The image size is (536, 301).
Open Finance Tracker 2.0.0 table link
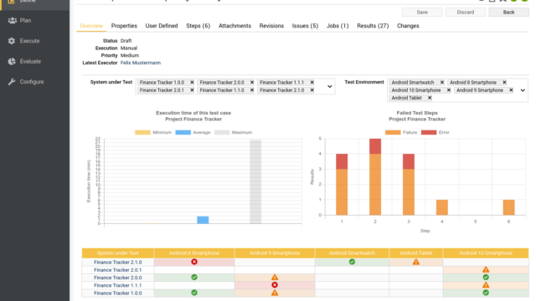tap(117, 278)
